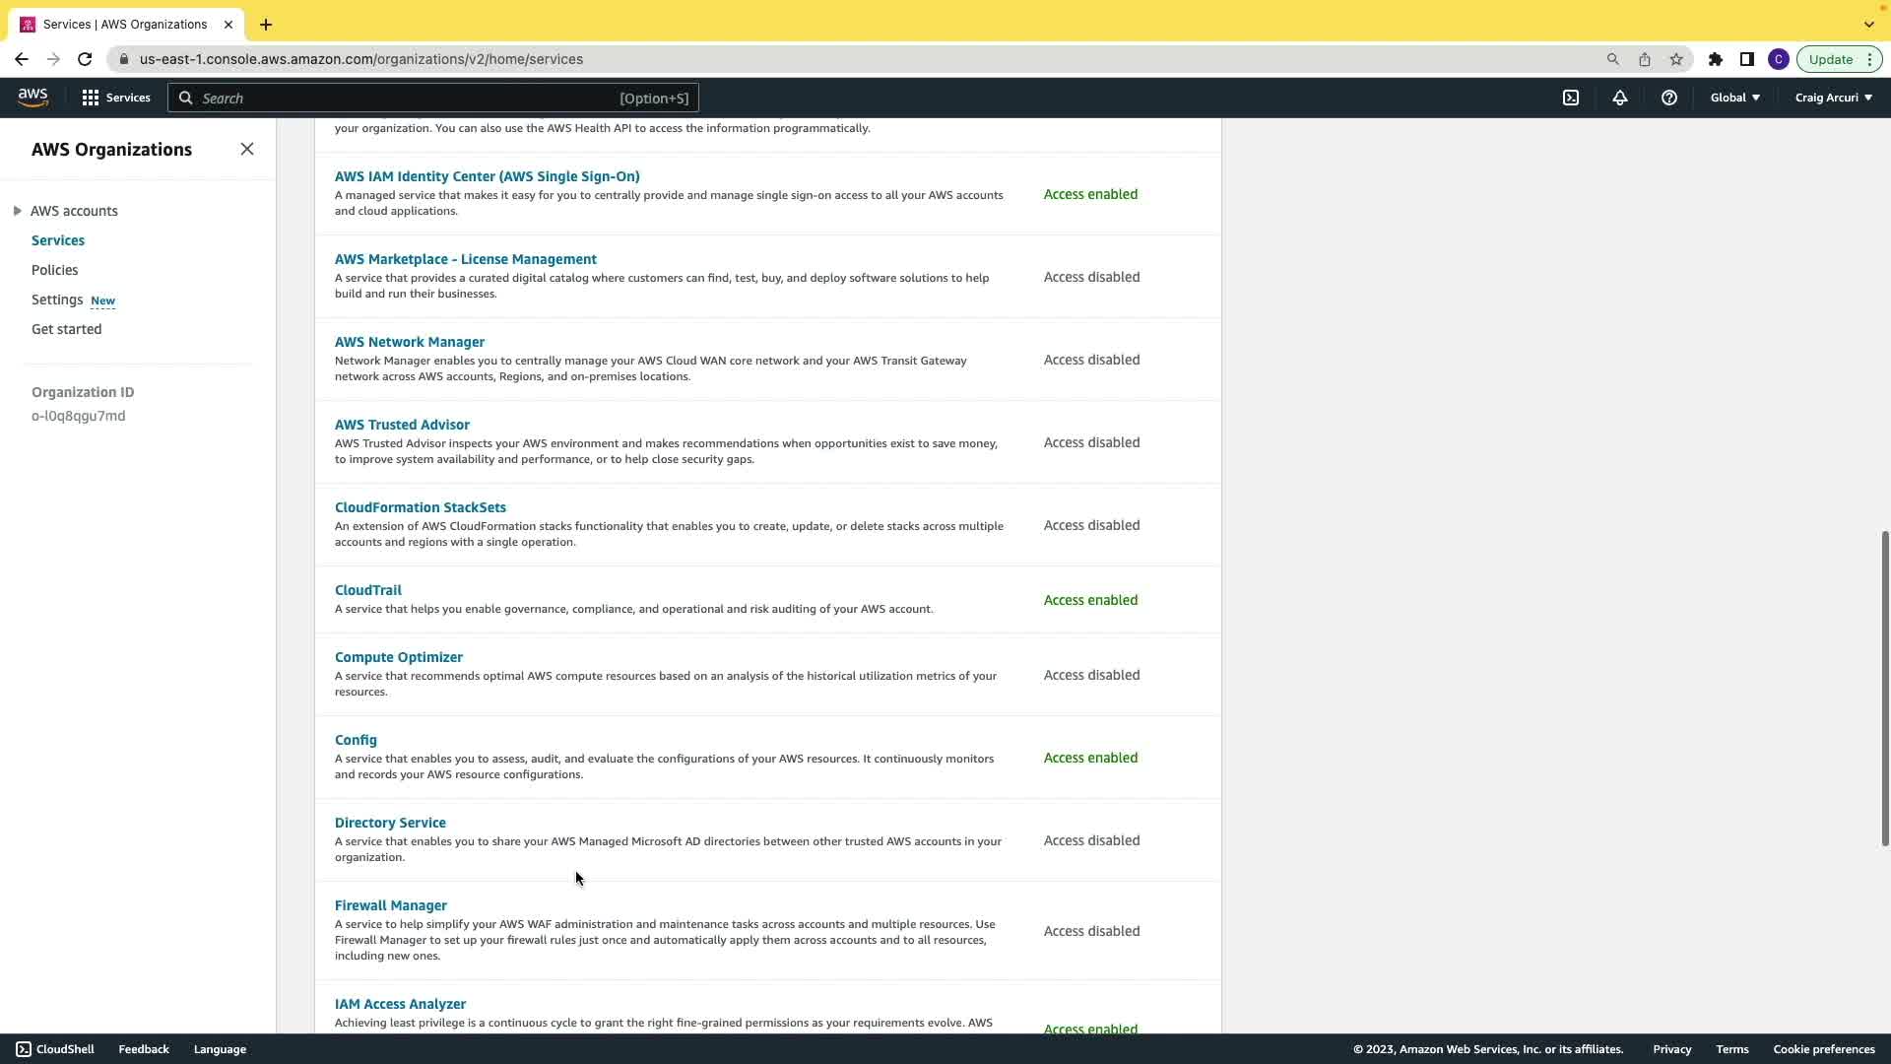1891x1064 pixels.
Task: Click the browser extensions puzzle icon
Action: pos(1716,59)
